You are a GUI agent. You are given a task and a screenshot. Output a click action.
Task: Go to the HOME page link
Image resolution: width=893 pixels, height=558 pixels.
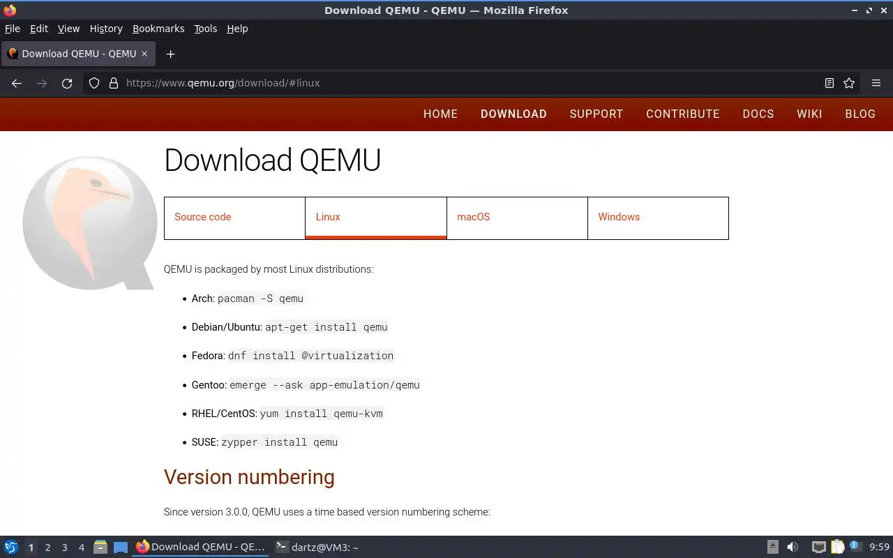[440, 114]
